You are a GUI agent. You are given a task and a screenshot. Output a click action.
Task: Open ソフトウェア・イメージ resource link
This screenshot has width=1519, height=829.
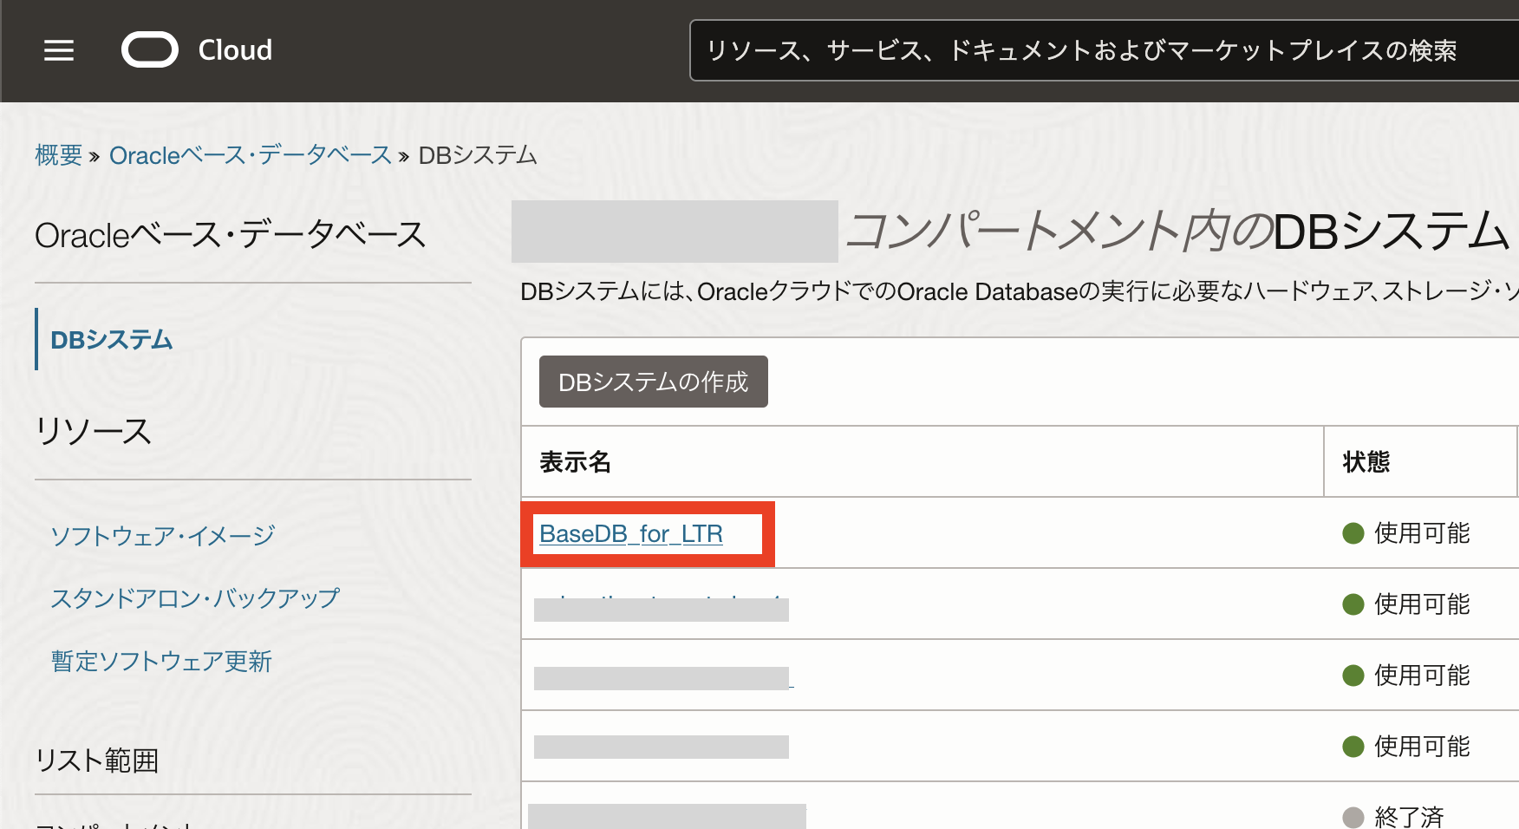(x=163, y=536)
